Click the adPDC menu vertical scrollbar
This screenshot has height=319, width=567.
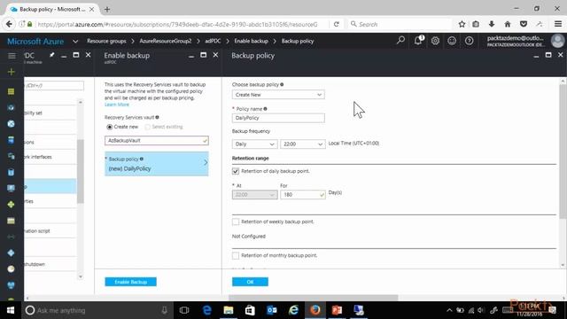click(81, 172)
